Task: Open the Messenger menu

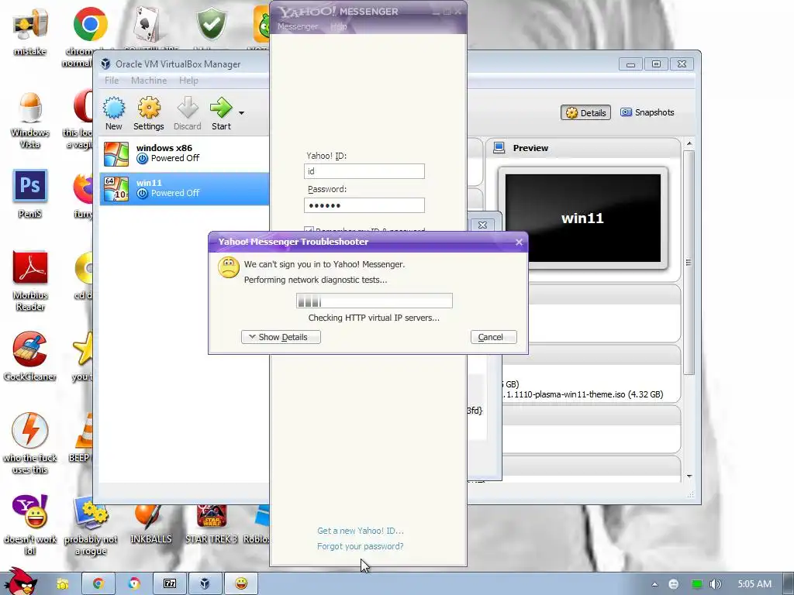Action: [298, 26]
